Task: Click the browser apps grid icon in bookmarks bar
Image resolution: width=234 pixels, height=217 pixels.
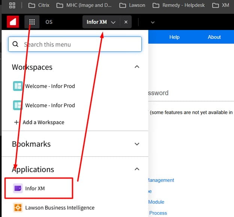Action: [12, 5]
